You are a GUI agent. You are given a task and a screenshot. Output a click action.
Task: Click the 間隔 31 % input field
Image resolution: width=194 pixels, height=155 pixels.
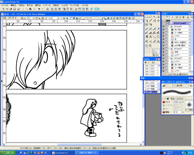(x=177, y=112)
